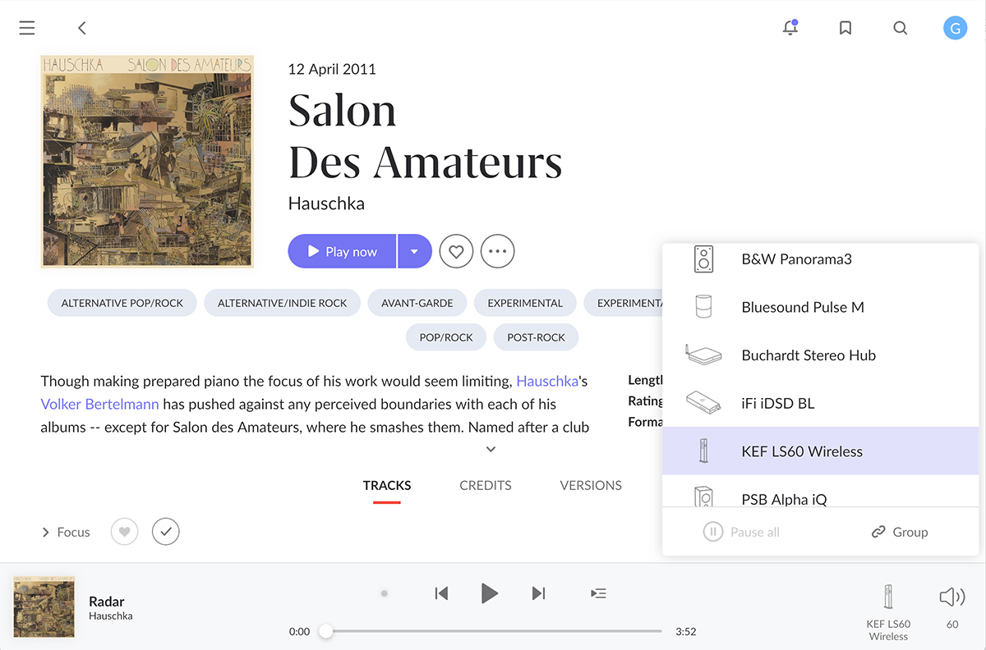Select POST-ROCK genre tag

pyautogui.click(x=536, y=337)
